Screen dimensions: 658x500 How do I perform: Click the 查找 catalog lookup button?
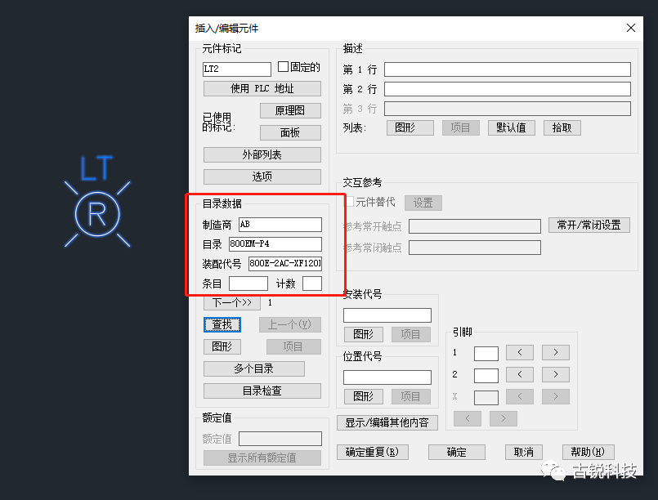(x=222, y=324)
